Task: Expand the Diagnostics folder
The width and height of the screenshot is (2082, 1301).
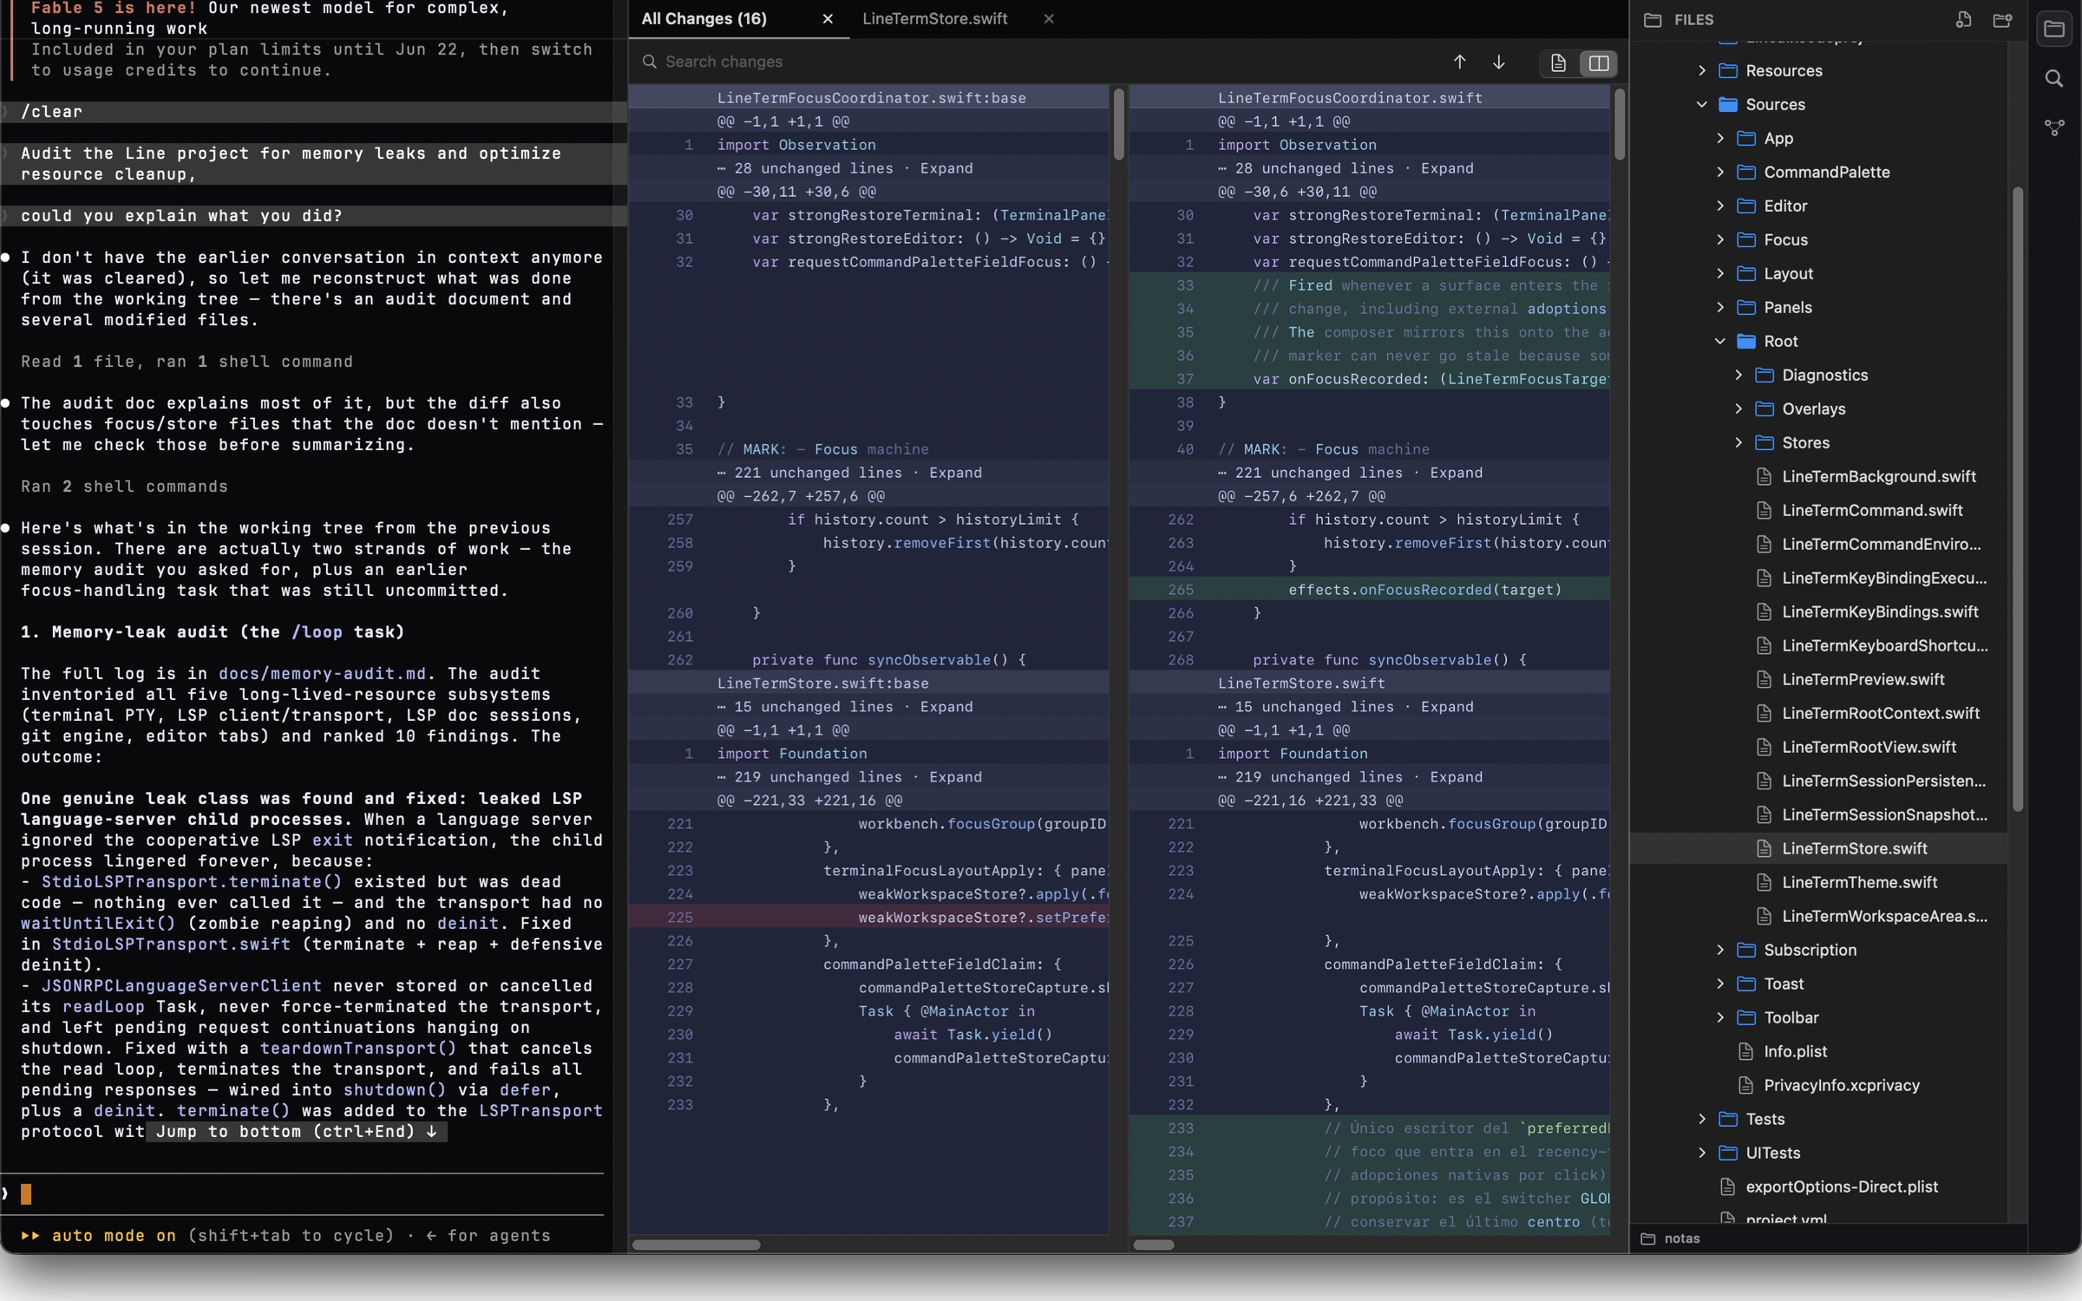Action: pos(1738,375)
